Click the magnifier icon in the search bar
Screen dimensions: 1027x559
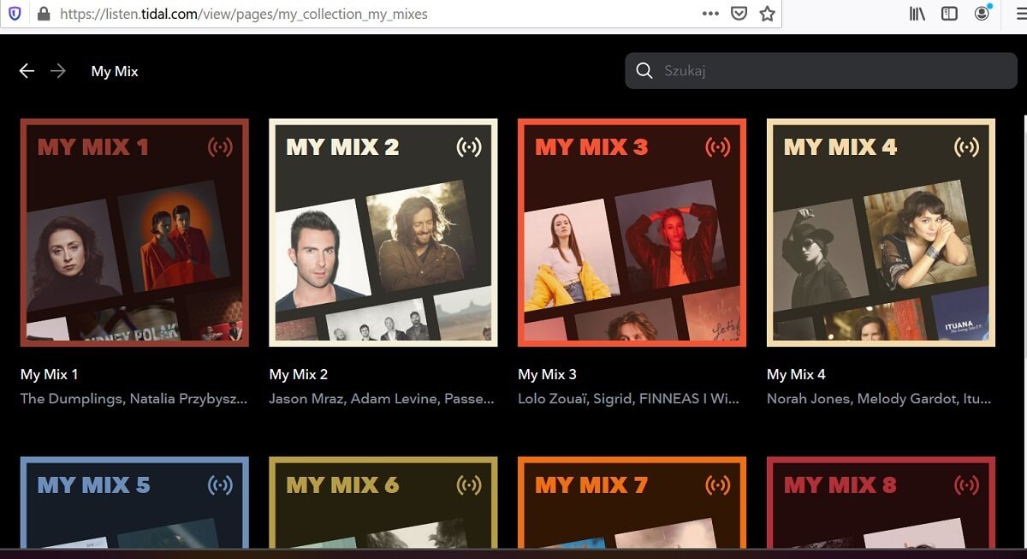[644, 70]
